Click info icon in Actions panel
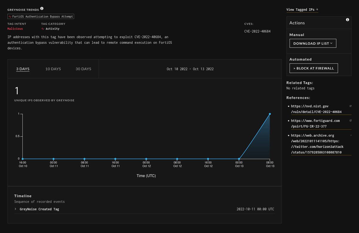359x233 pixels. (347, 20)
